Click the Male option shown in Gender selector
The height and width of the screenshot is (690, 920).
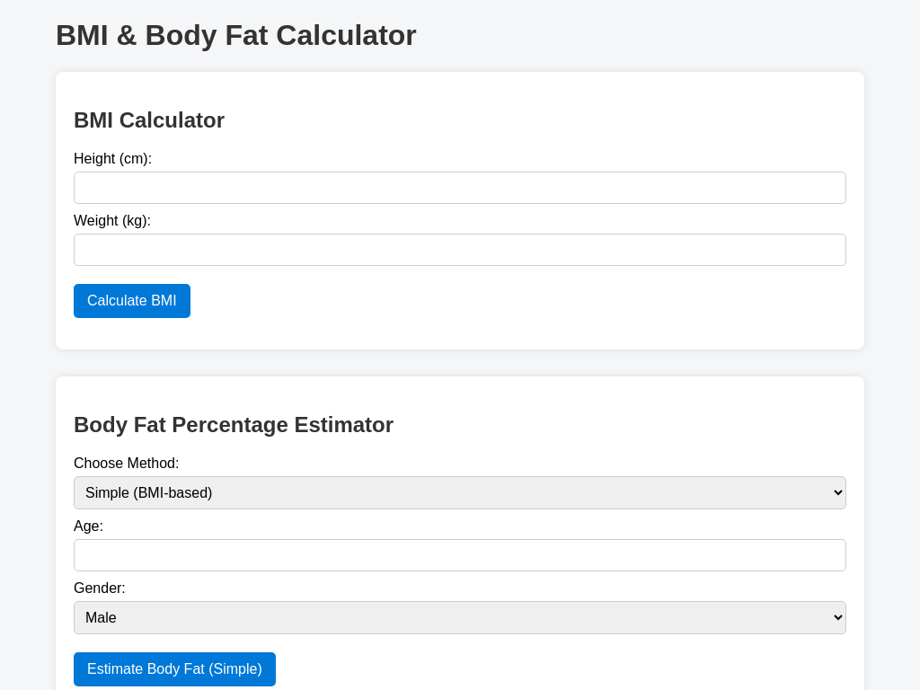pos(101,617)
